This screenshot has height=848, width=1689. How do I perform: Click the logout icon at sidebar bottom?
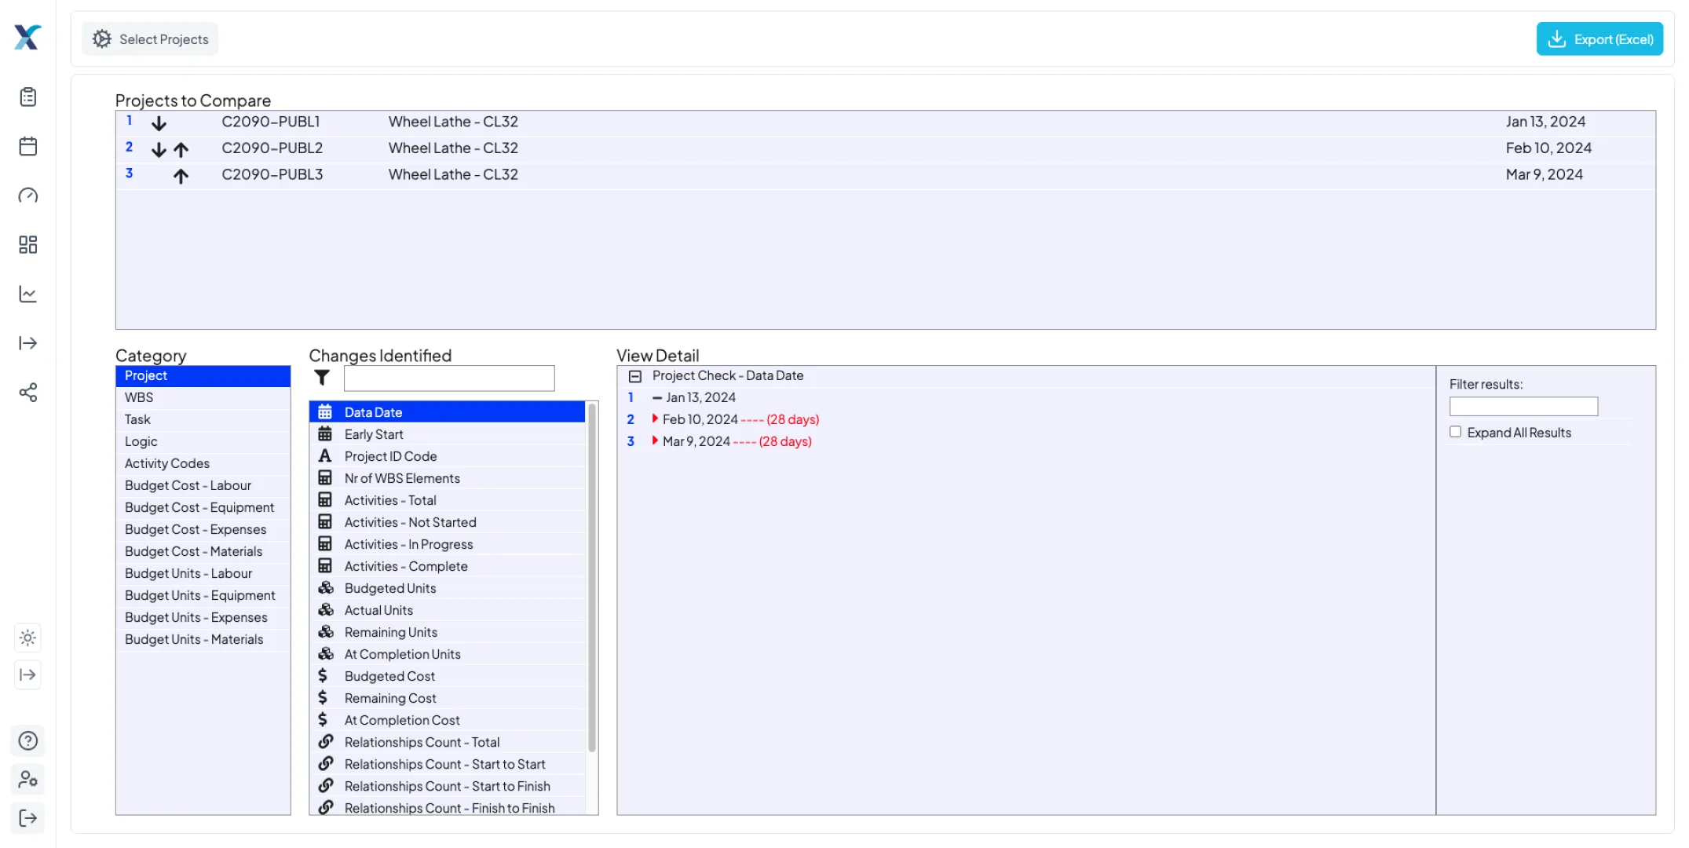point(27,818)
